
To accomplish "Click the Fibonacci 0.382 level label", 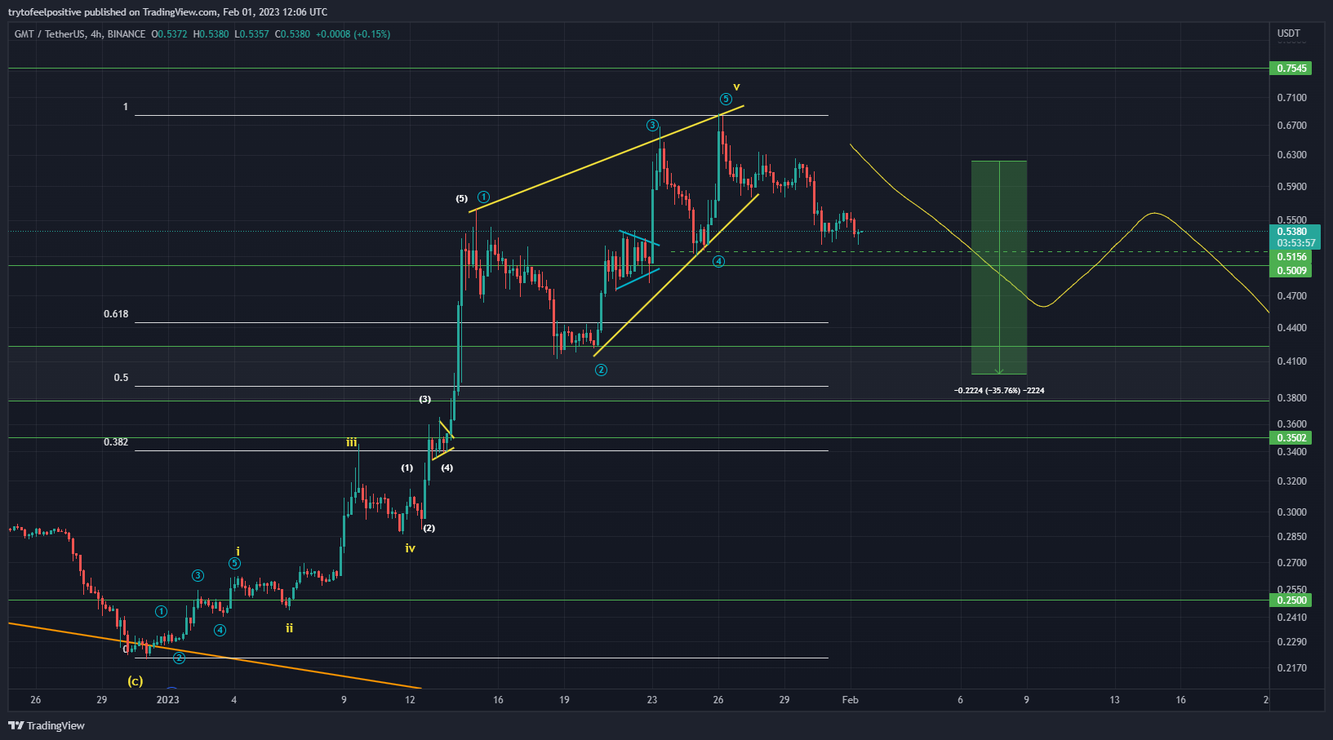I will click(116, 442).
